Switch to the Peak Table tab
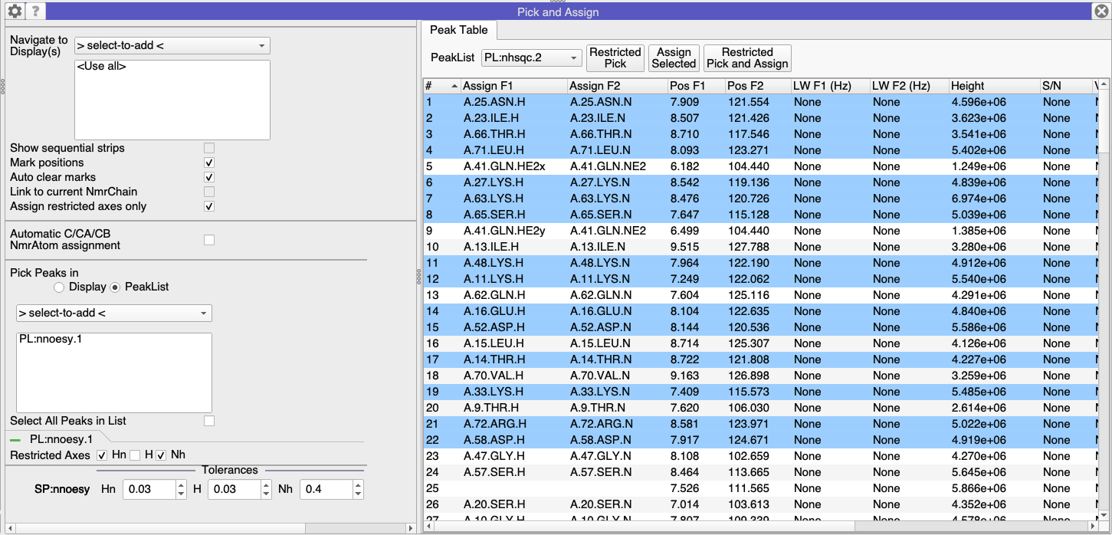The height and width of the screenshot is (535, 1112). point(458,30)
